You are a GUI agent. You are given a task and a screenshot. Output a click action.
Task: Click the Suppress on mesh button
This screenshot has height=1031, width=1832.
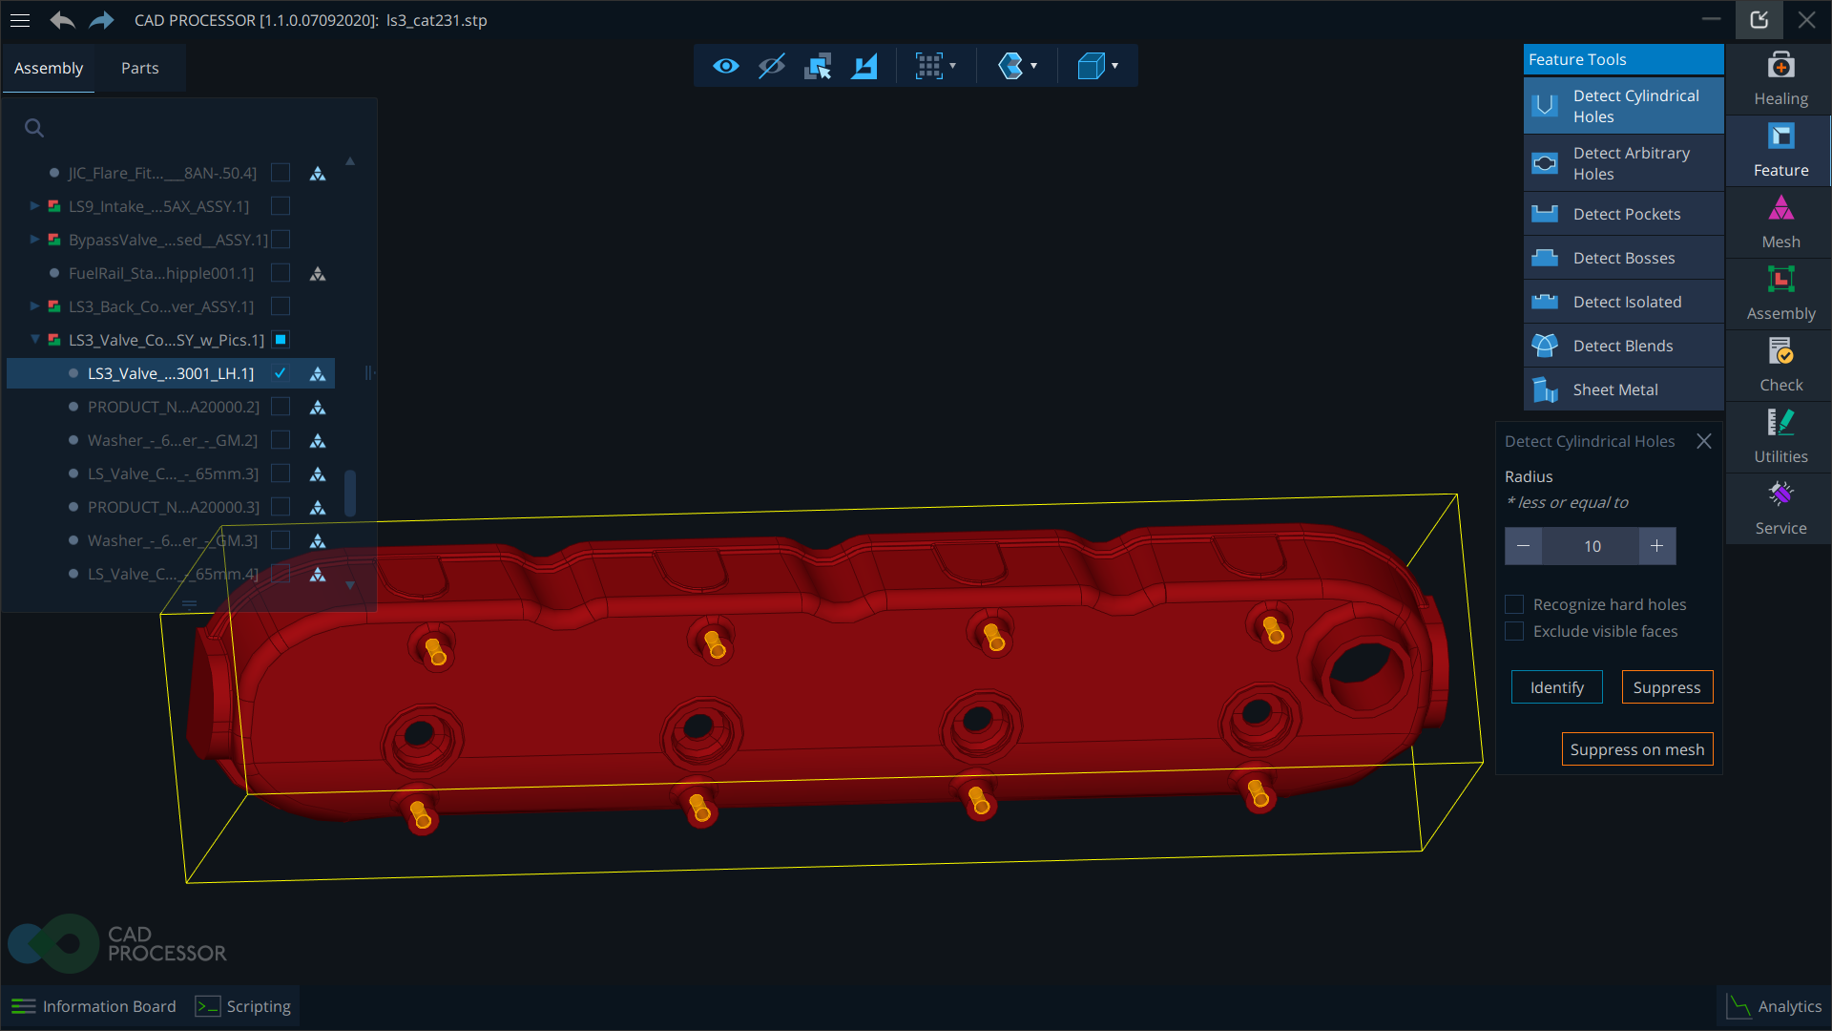tap(1636, 748)
